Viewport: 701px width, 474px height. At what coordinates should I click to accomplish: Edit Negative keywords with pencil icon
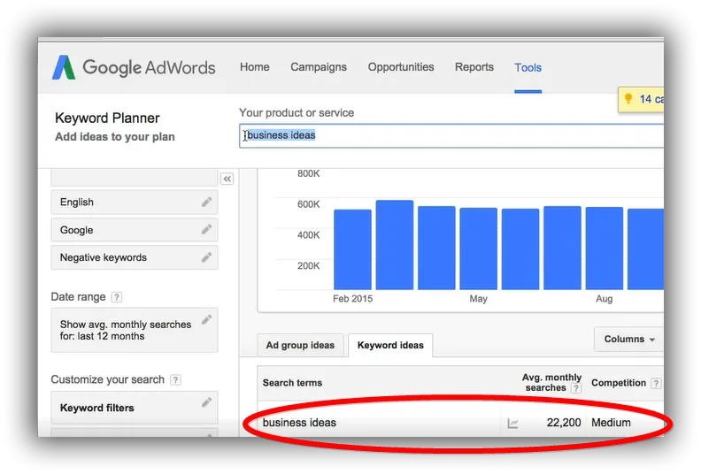pos(206,257)
